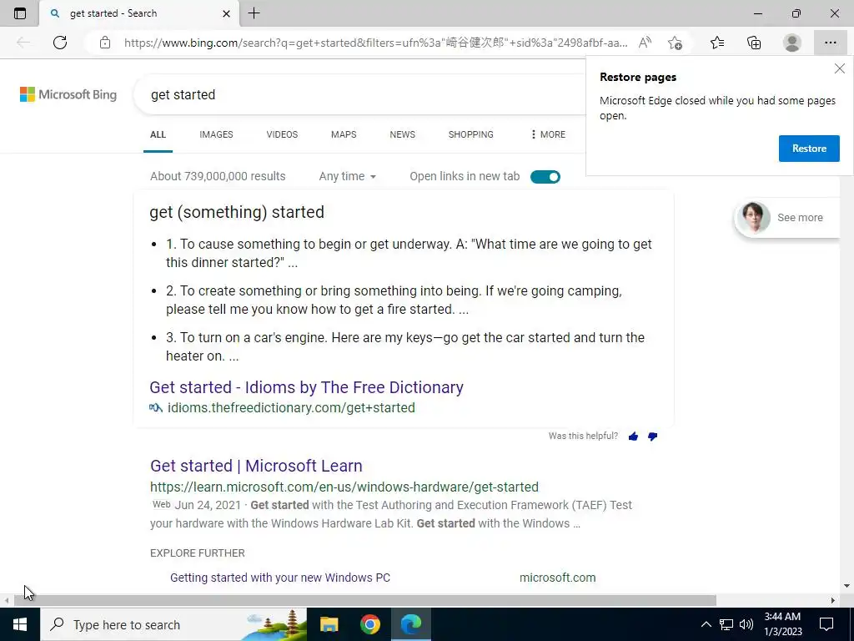Image resolution: width=854 pixels, height=641 pixels.
Task: Click the vertical scroll down arrow
Action: click(846, 586)
